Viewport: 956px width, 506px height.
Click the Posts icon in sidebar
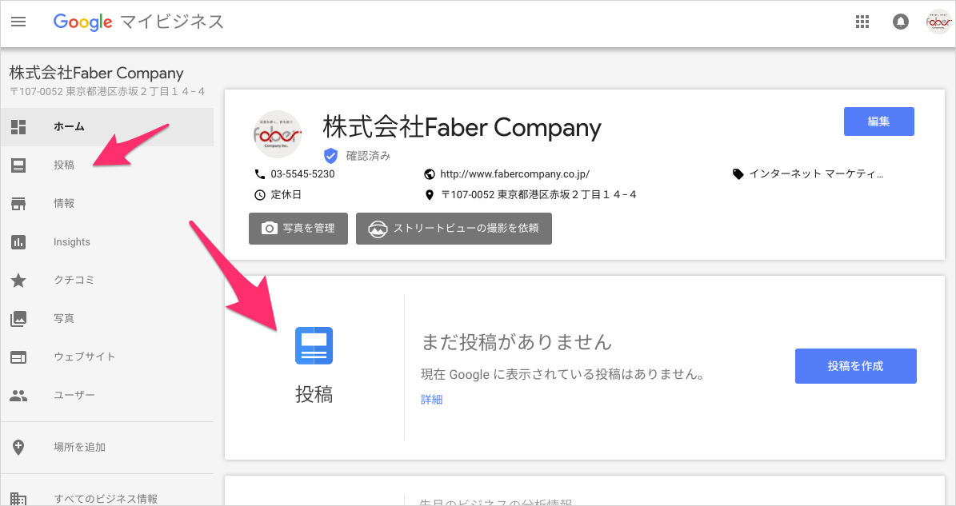coord(18,165)
